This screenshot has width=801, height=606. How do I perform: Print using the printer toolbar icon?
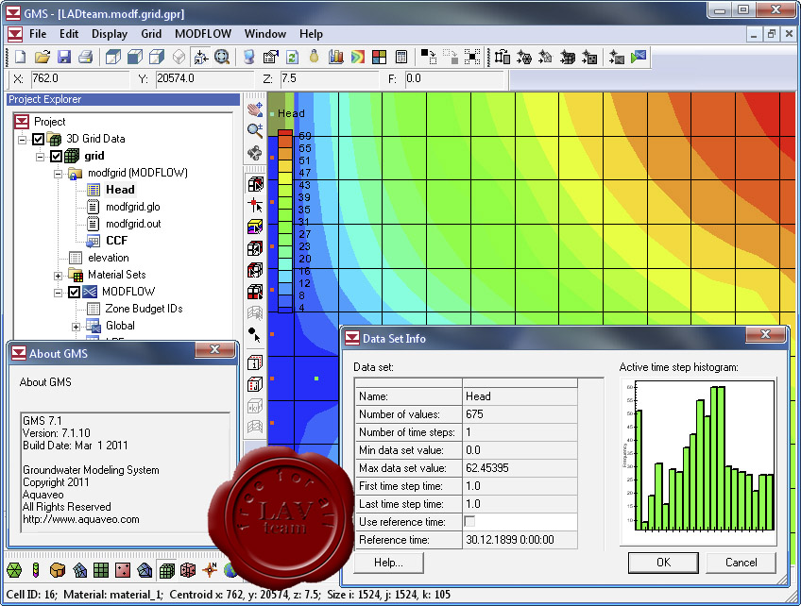[85, 57]
